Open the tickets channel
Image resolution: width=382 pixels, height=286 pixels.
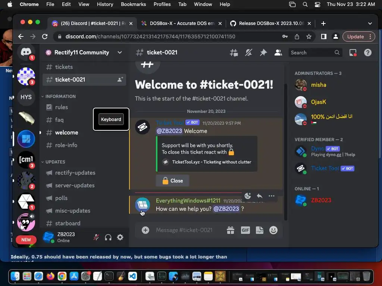pos(84,67)
